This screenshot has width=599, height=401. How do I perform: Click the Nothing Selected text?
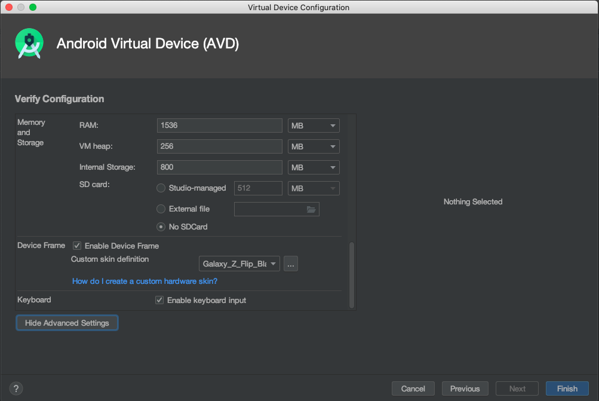(473, 201)
